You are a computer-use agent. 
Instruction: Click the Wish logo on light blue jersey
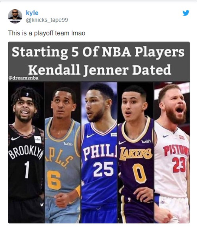[x=68, y=144]
